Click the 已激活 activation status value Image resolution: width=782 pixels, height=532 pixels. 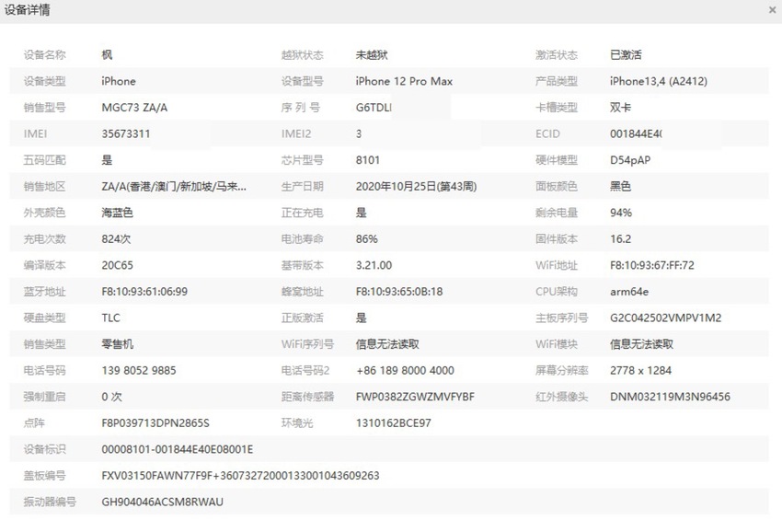pyautogui.click(x=626, y=55)
